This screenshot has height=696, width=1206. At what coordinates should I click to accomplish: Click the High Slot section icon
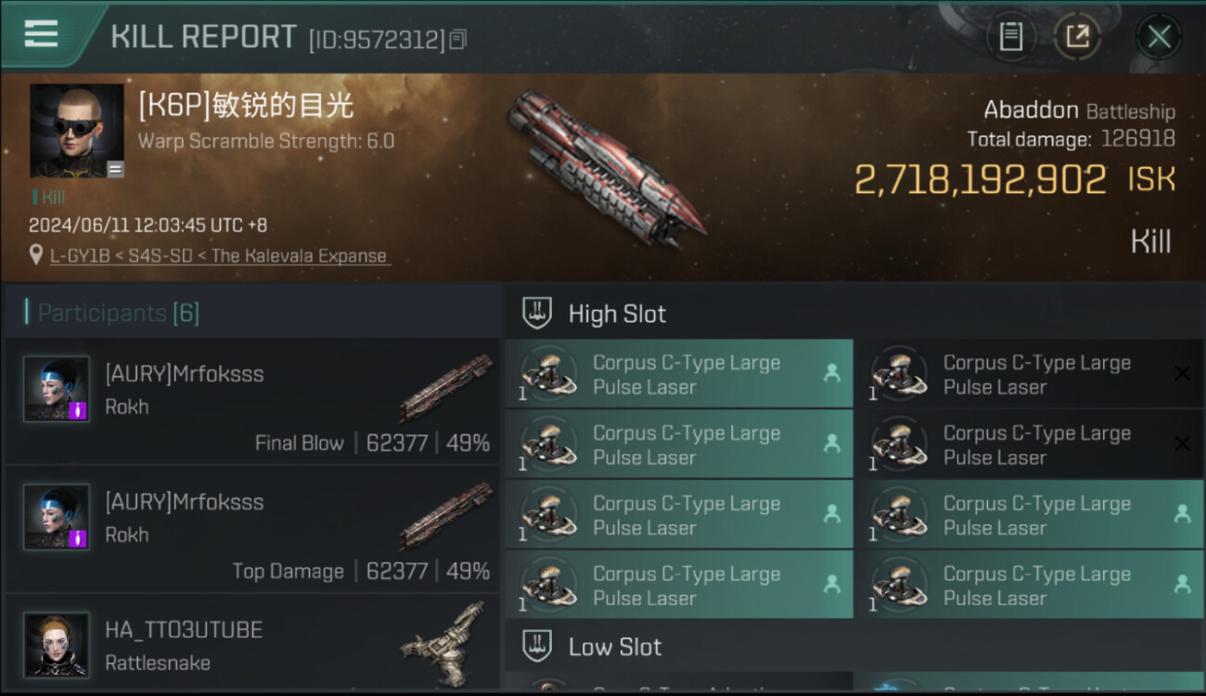click(x=537, y=314)
